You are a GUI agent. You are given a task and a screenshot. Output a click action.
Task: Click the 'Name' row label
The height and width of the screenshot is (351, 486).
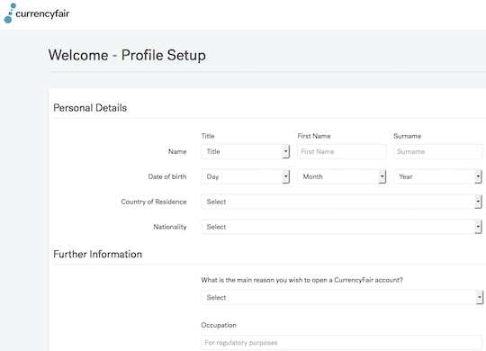(x=177, y=151)
